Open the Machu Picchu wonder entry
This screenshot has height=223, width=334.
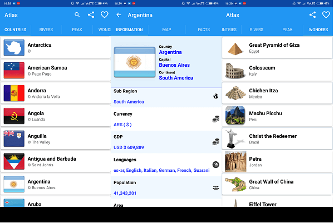277,116
